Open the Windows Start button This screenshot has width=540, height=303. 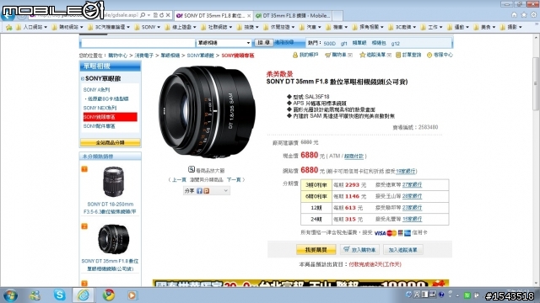pyautogui.click(x=10, y=295)
